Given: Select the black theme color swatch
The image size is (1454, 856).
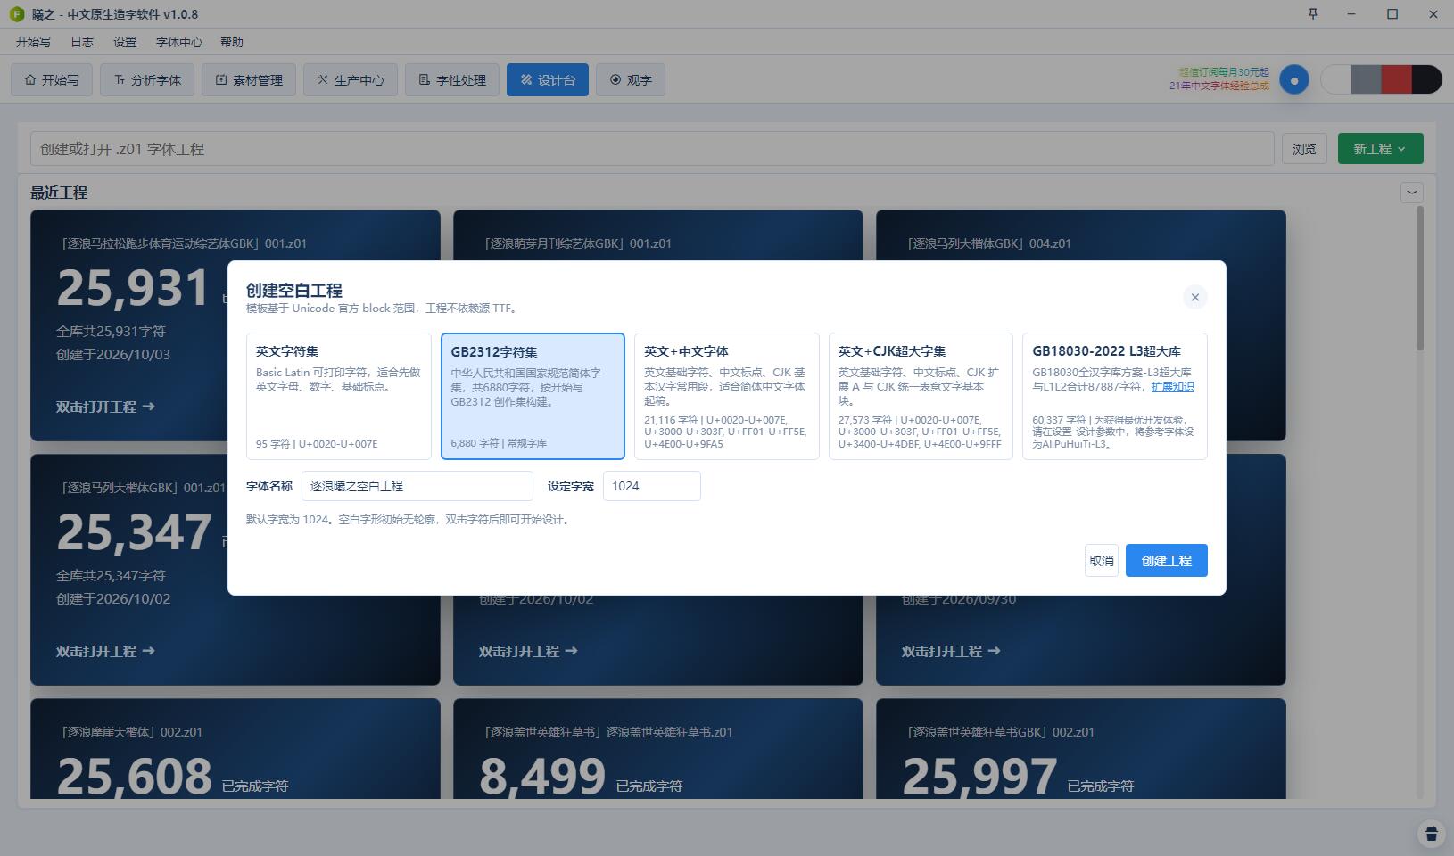Looking at the screenshot, I should [x=1427, y=79].
